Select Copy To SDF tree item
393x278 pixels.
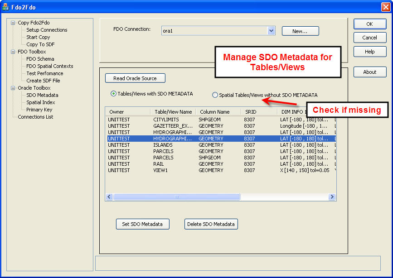[40, 44]
